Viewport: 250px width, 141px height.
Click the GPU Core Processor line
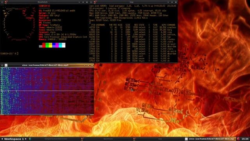click(63, 37)
